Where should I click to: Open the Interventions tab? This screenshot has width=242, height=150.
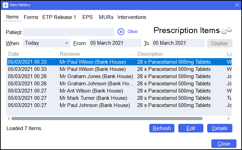132,17
